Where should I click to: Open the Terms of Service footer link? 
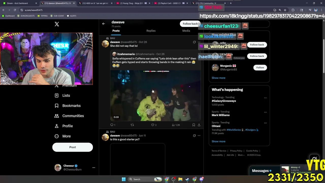(219, 151)
